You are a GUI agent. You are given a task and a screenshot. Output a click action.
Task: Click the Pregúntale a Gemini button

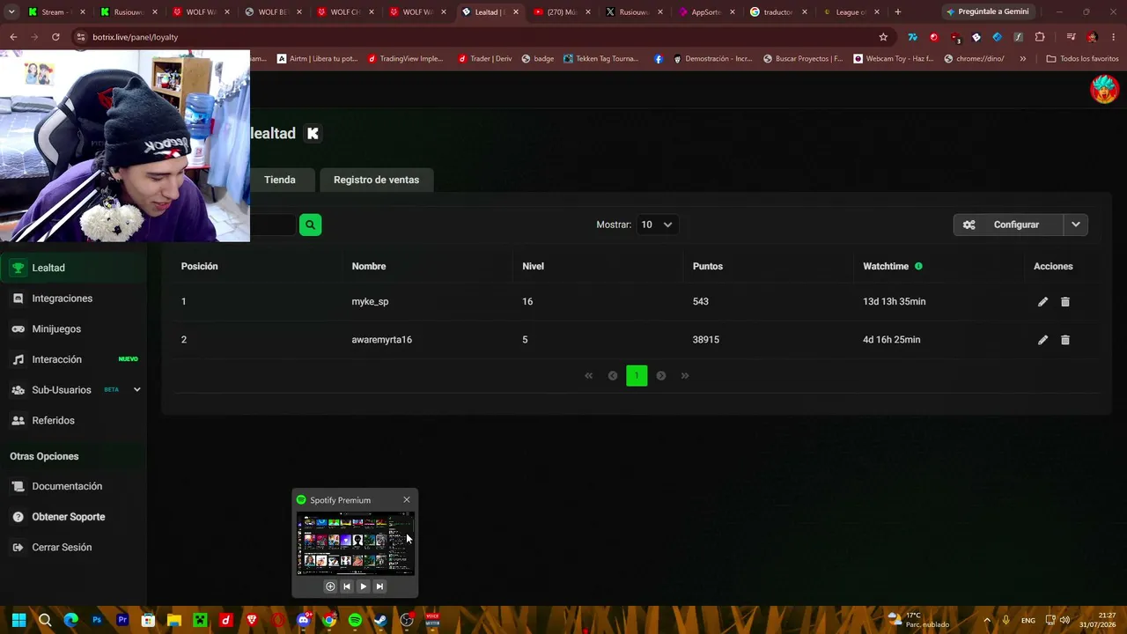[x=990, y=12]
